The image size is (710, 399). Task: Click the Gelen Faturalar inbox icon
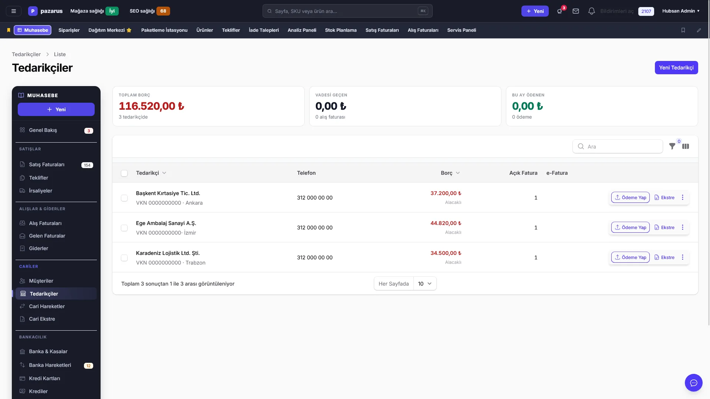(22, 236)
